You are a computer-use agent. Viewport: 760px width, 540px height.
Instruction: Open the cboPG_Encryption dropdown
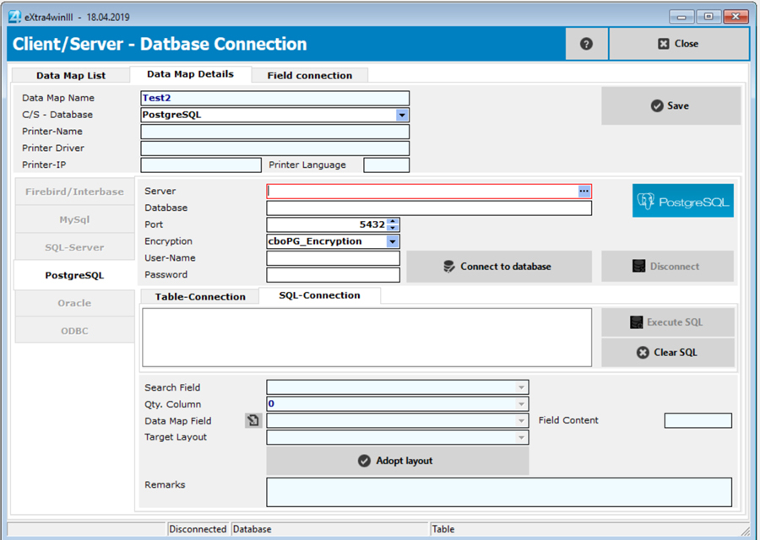[x=391, y=241]
